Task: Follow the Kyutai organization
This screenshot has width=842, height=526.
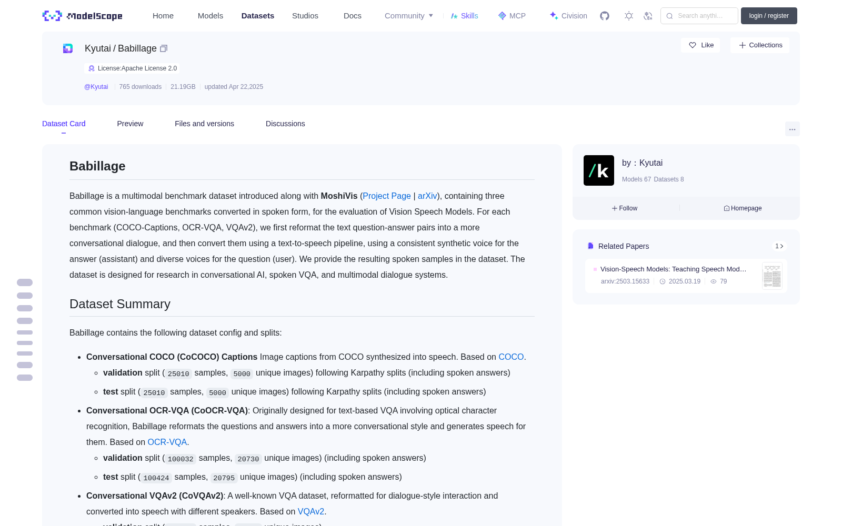Action: tap(625, 208)
